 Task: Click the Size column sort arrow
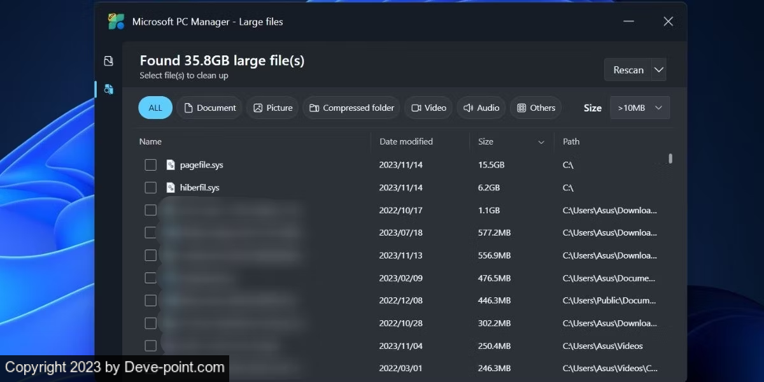click(541, 142)
